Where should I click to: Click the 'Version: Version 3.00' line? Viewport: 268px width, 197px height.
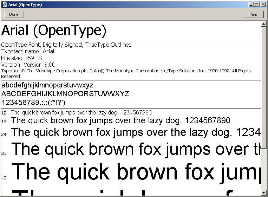point(28,65)
